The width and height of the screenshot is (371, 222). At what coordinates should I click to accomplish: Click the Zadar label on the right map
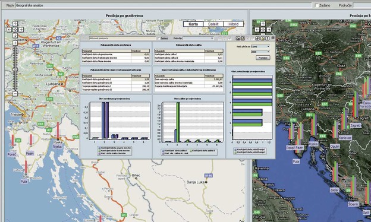335,190
